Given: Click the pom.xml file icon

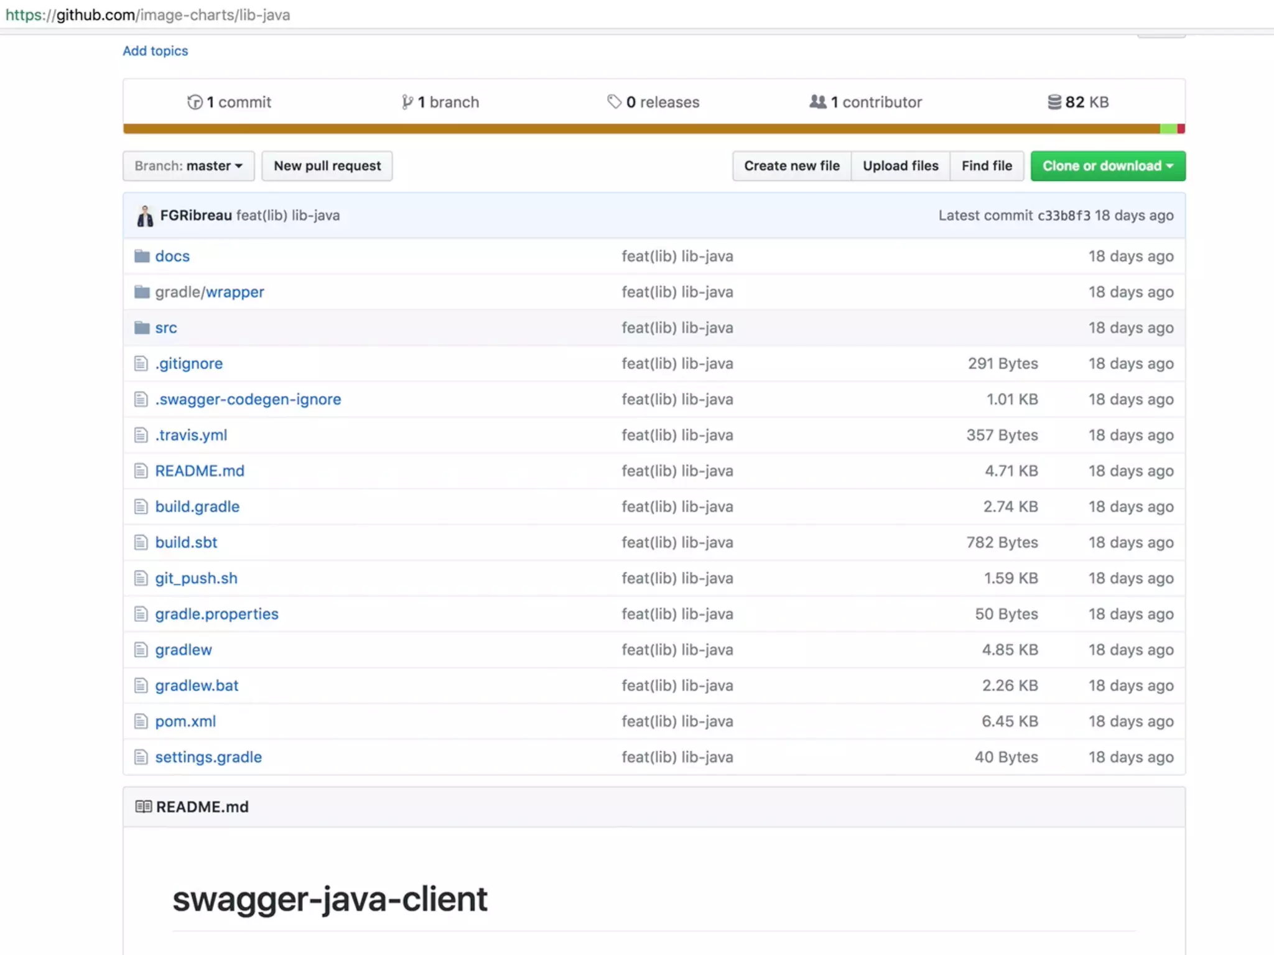Looking at the screenshot, I should point(141,721).
